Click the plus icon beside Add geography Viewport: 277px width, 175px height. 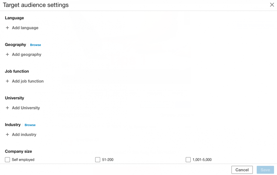(7, 54)
